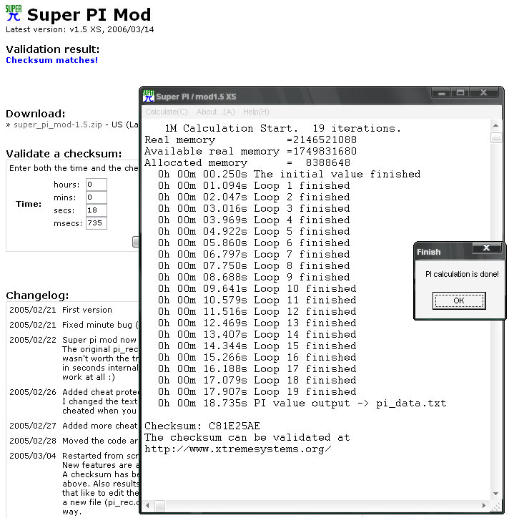Image resolution: width=509 pixels, height=518 pixels.
Task: Click the bold 'Time:' label
Action: pos(29,204)
